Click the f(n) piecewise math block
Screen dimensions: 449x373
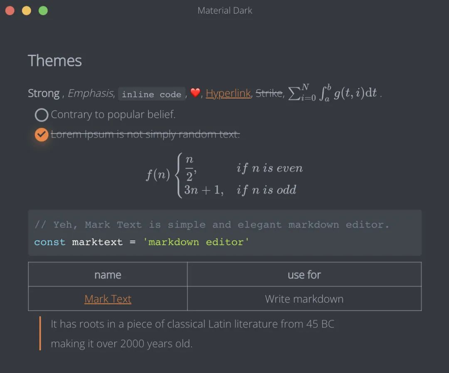pyautogui.click(x=224, y=175)
